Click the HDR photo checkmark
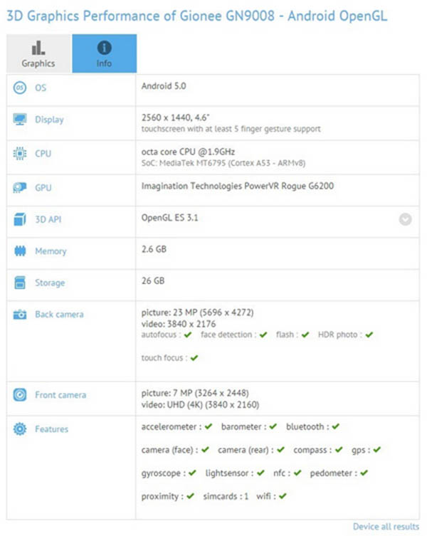The height and width of the screenshot is (536, 427). 369,335
